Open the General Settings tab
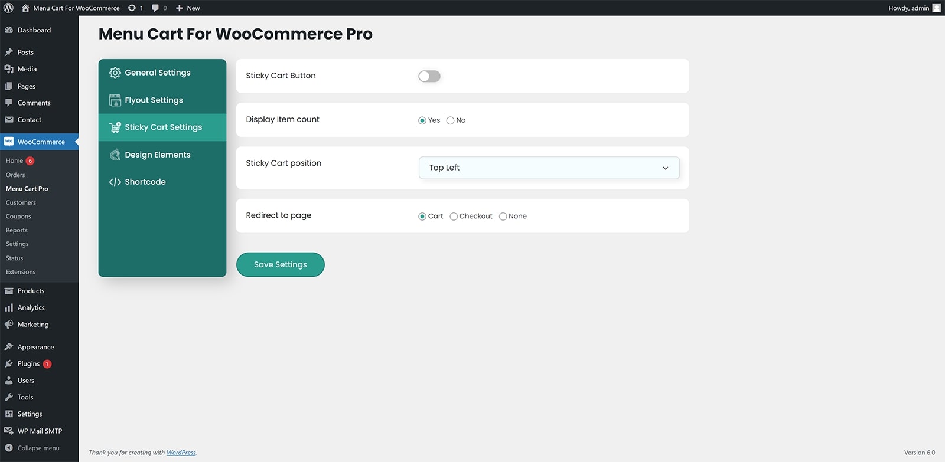Image resolution: width=945 pixels, height=462 pixels. tap(162, 73)
